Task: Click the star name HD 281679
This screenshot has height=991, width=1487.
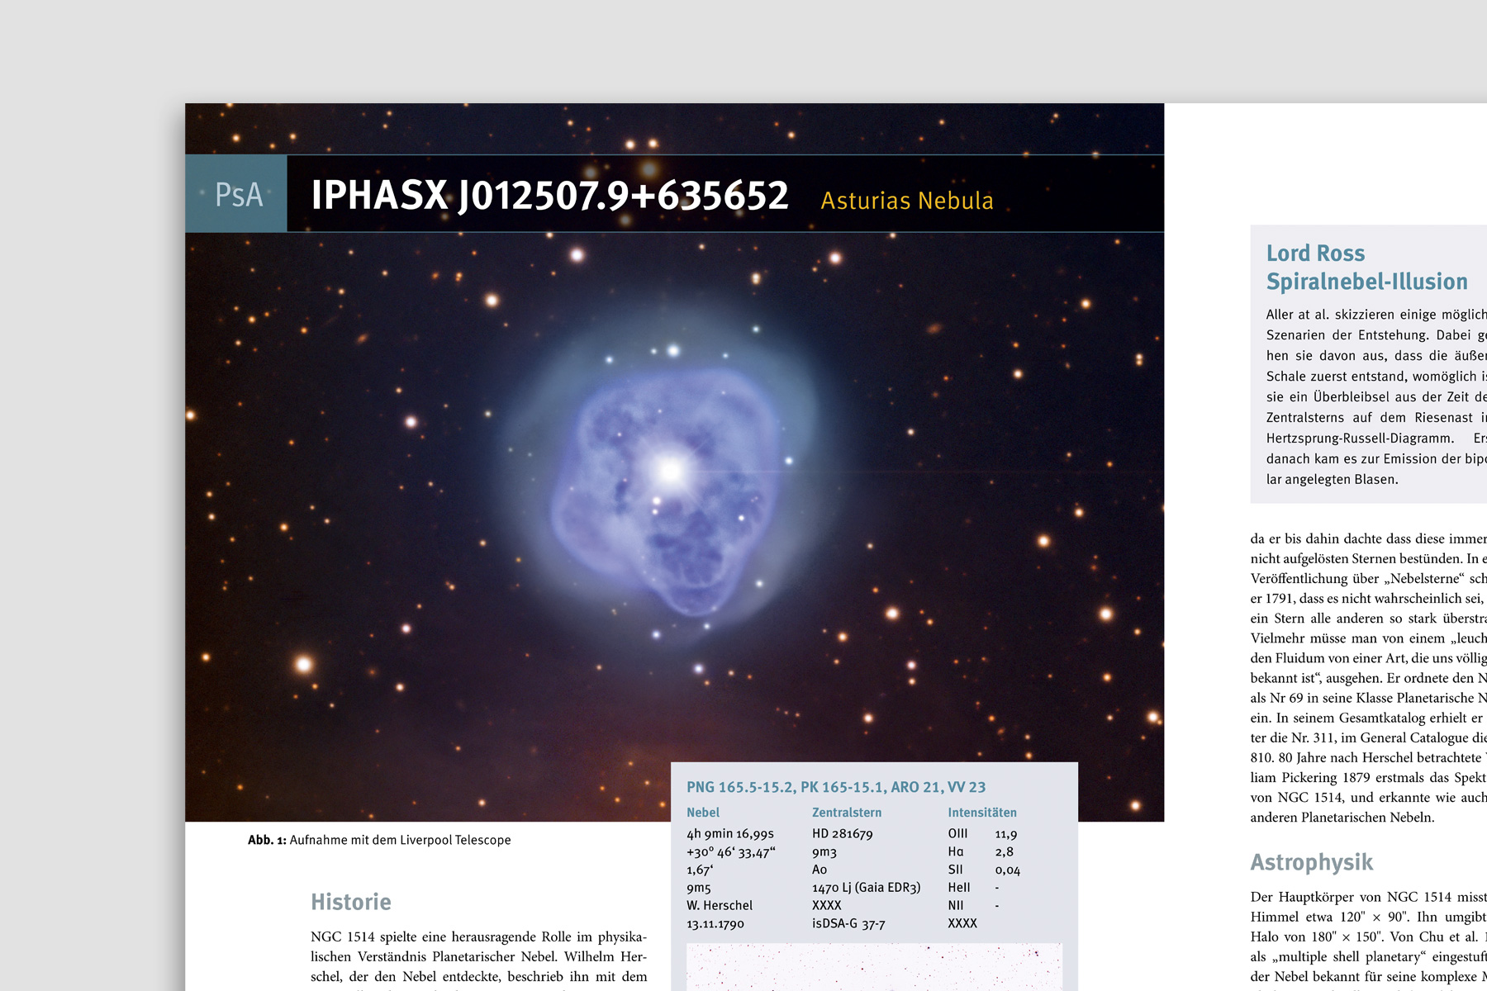Action: click(843, 834)
